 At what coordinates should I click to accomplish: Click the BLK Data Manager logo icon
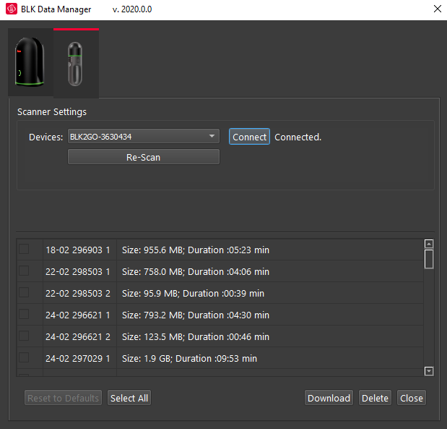click(11, 9)
